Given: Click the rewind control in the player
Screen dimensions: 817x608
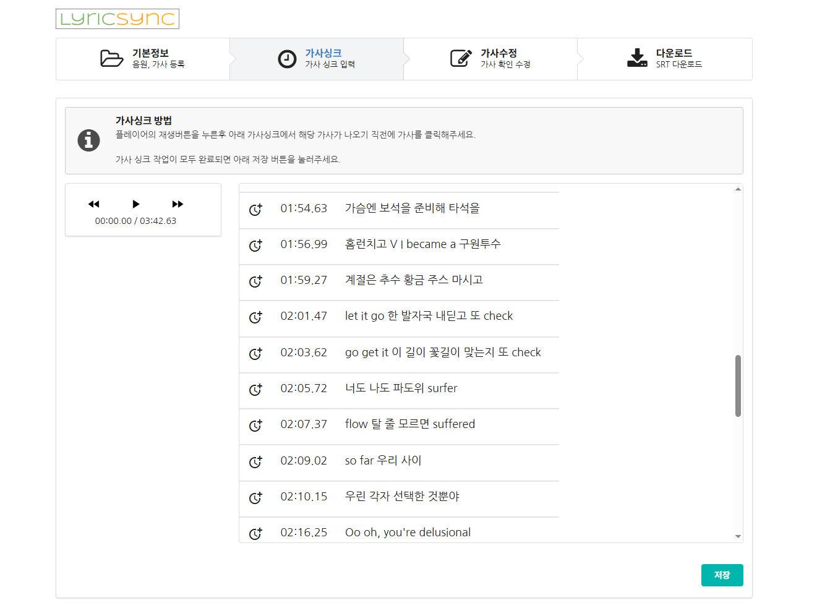Looking at the screenshot, I should point(93,203).
